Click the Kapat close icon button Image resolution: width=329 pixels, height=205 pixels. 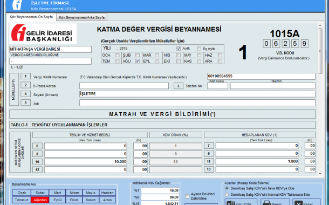[306, 202]
